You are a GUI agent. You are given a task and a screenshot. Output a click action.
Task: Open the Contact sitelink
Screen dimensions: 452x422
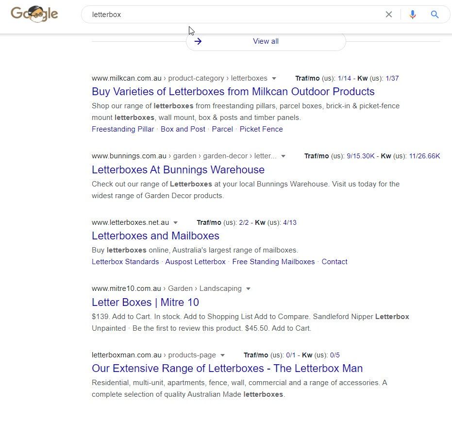[335, 262]
